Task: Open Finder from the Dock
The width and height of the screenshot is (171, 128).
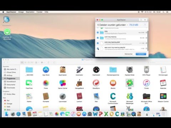Action: pyautogui.click(x=7, y=114)
